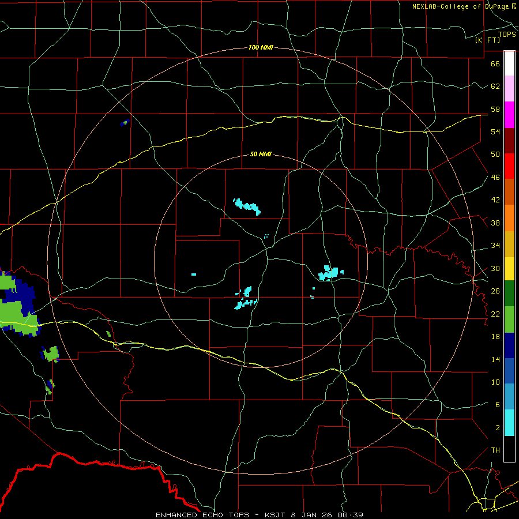519x519 pixels.
Task: Click the "2" legend value
Action: 498,428
